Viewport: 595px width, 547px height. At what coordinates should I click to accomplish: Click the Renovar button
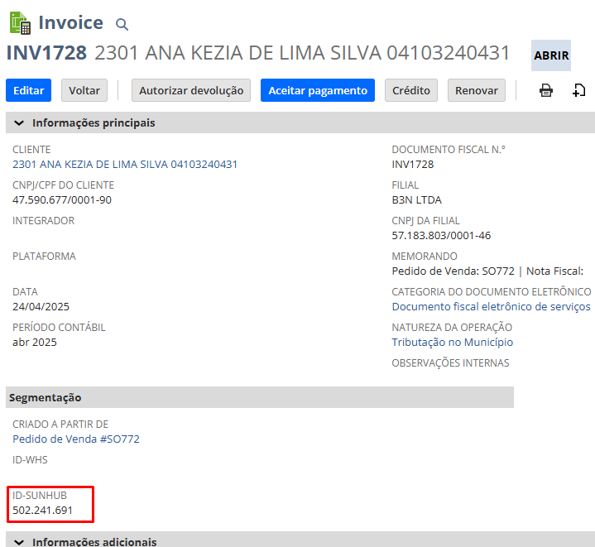[x=477, y=90]
